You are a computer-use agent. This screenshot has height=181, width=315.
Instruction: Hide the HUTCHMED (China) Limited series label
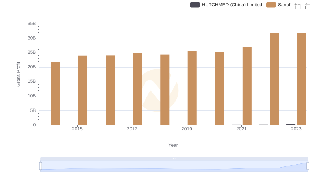coord(232,5)
